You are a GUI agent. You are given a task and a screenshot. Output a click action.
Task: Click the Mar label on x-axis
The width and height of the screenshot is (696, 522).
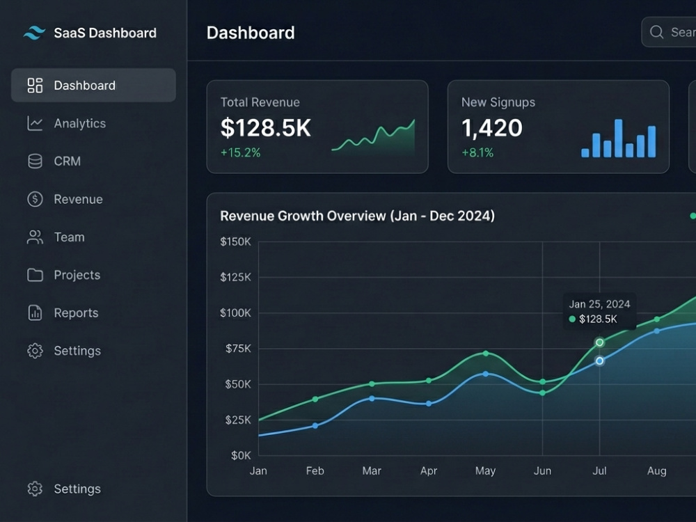coord(372,470)
